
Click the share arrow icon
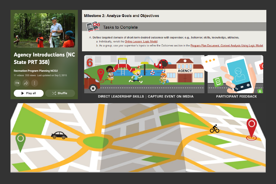(x=26, y=83)
